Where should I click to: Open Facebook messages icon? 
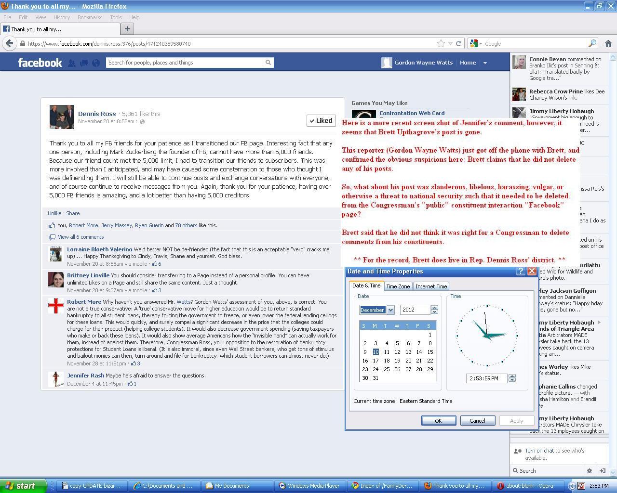[83, 63]
